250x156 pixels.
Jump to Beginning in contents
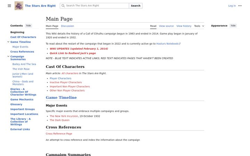point(17,32)
